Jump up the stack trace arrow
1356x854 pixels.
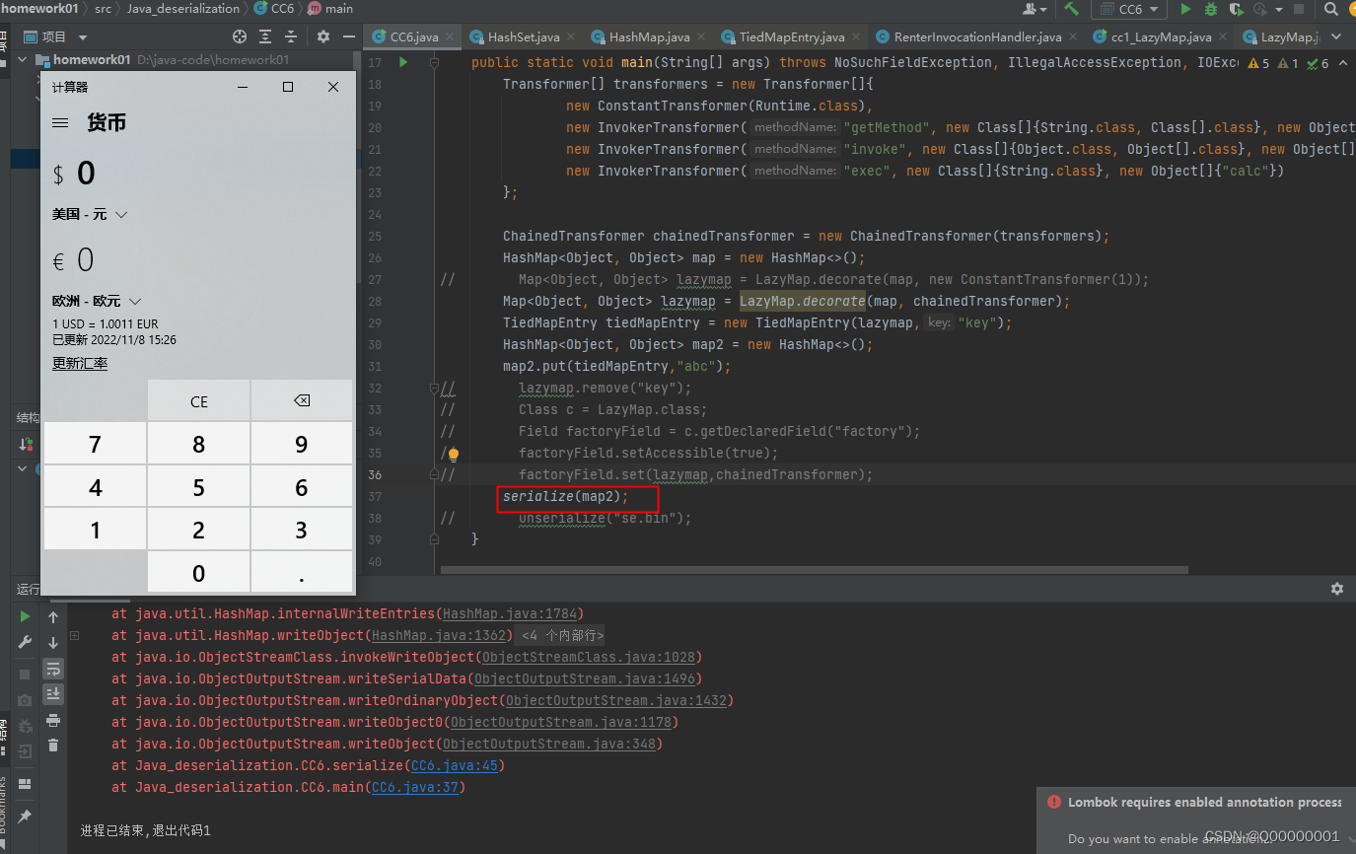click(53, 617)
